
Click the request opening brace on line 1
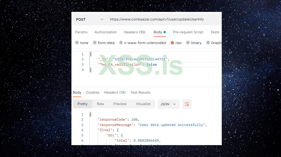(x=91, y=54)
